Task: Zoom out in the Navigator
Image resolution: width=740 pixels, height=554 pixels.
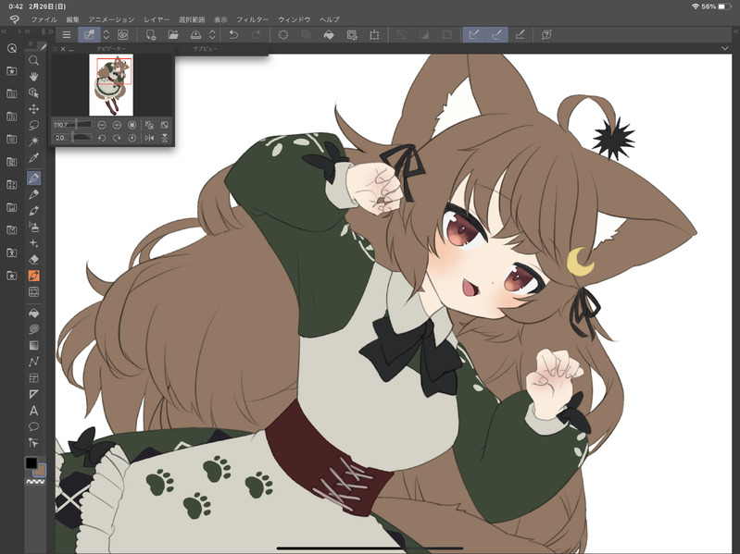Action: [102, 125]
